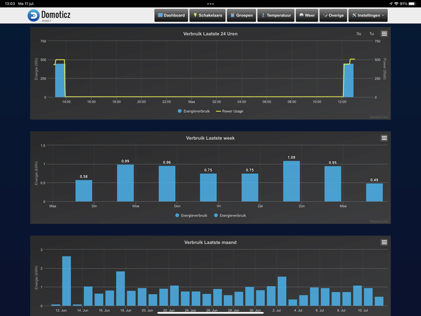Toggle first Energieverbruik legend item in week chart
The width and height of the screenshot is (421, 316).
coord(192,215)
